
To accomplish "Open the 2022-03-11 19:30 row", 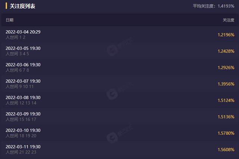I will point(119,150).
